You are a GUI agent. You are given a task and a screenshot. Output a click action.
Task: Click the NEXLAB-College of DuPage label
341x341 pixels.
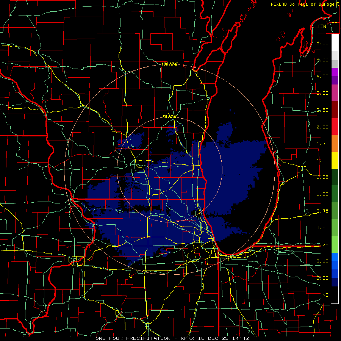point(303,4)
